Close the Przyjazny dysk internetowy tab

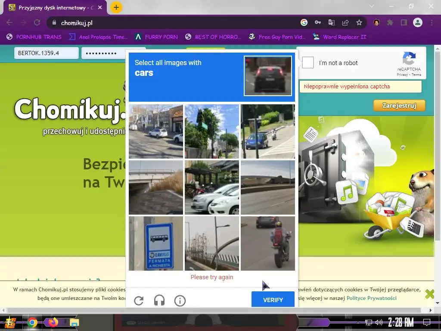point(100,8)
